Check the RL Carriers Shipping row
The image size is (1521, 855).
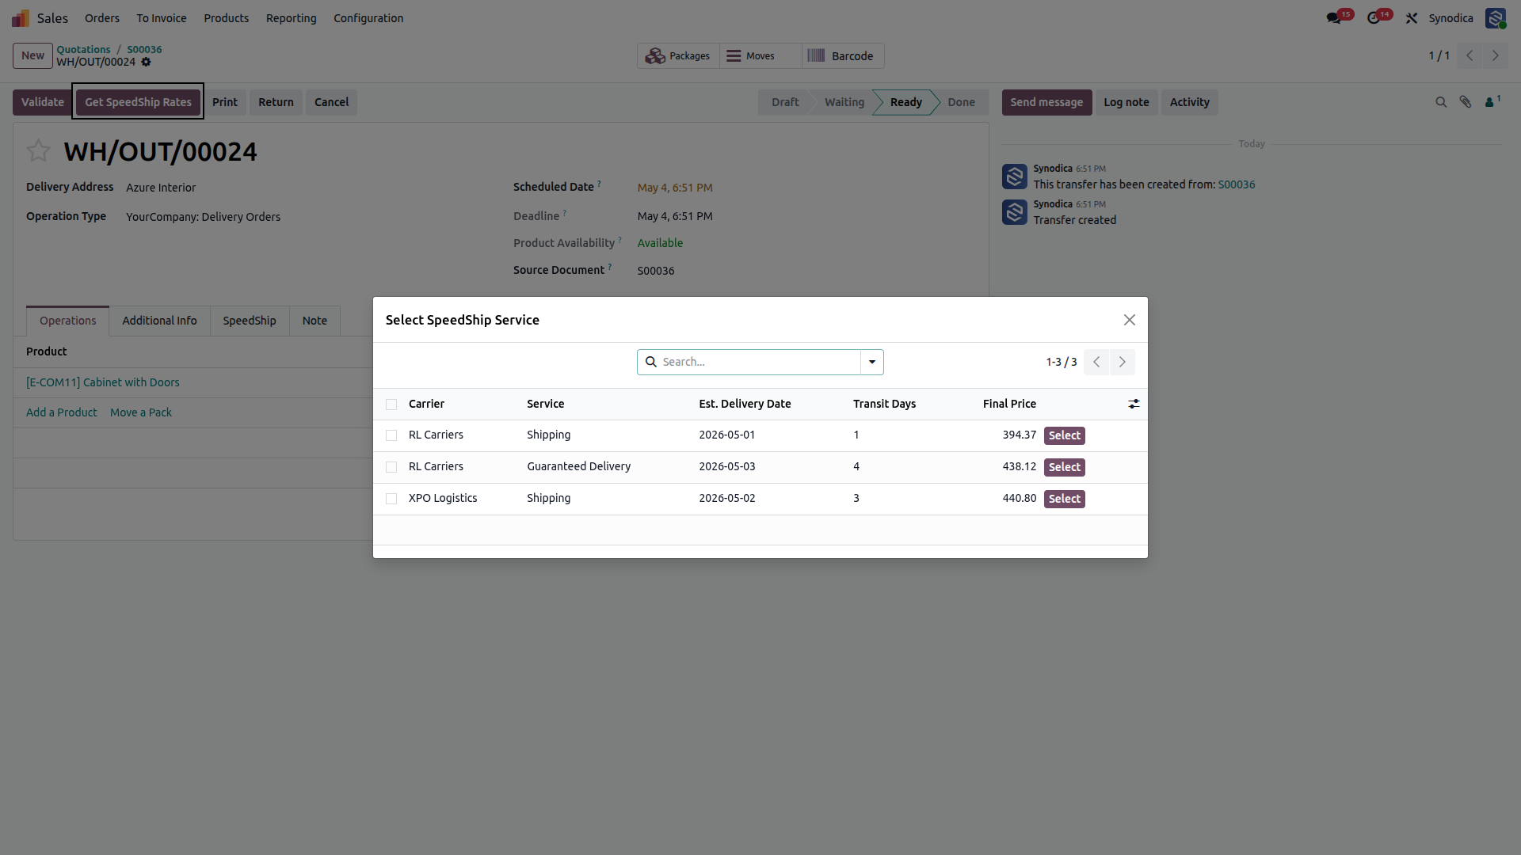[391, 435]
